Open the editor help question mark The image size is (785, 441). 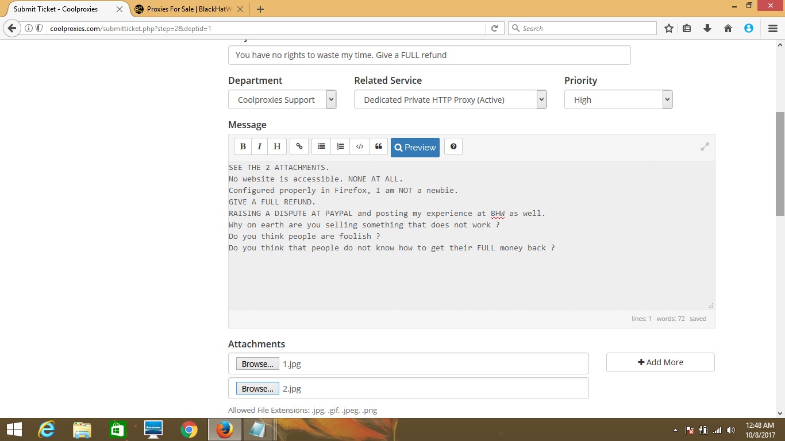(x=453, y=147)
